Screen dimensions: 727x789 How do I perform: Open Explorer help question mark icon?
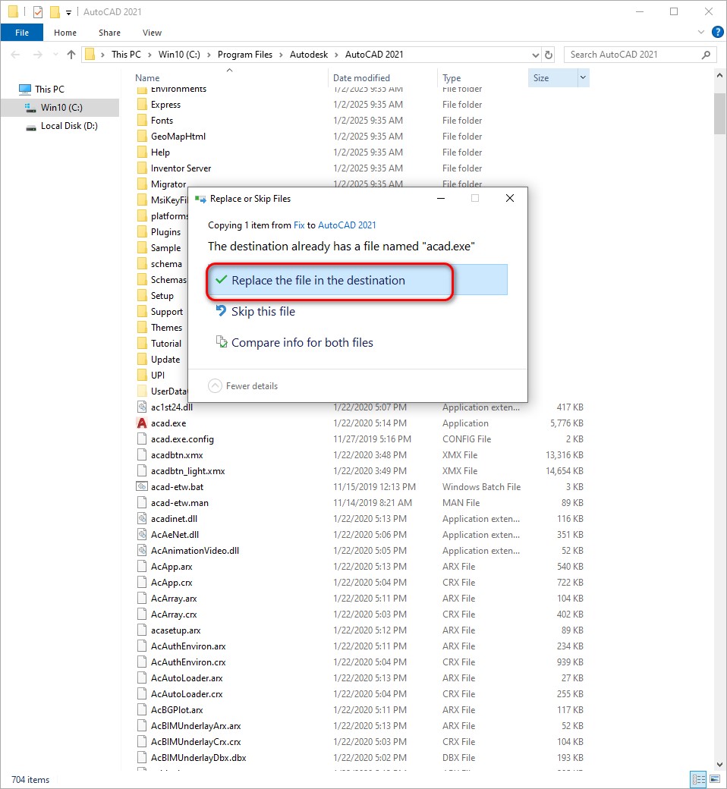[717, 32]
